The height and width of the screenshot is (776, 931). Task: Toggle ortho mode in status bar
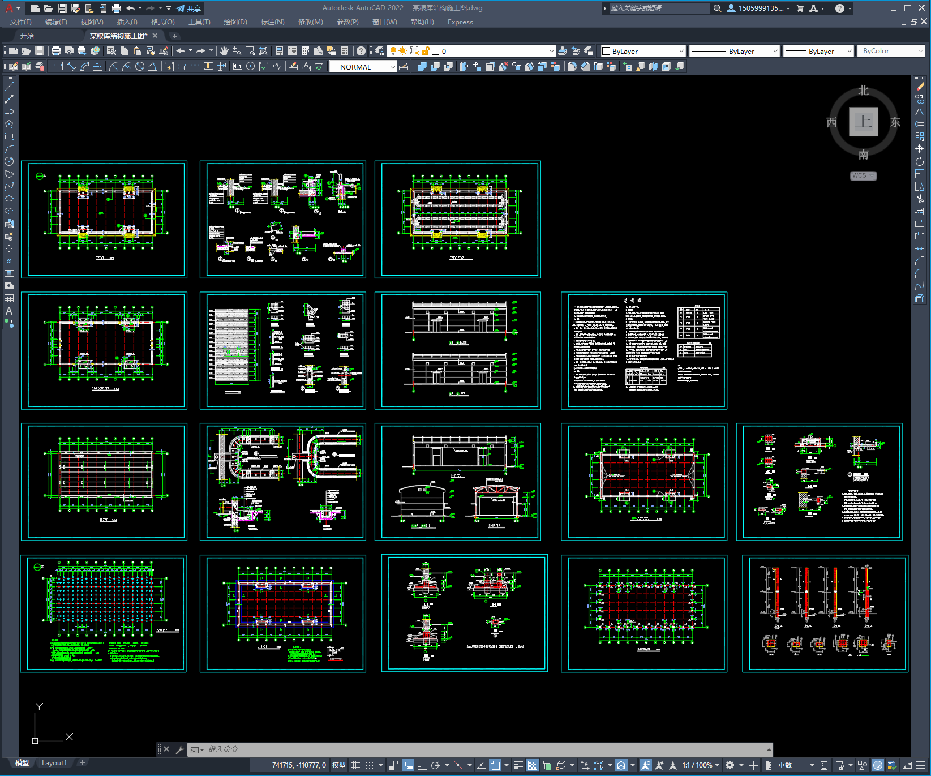click(x=422, y=765)
